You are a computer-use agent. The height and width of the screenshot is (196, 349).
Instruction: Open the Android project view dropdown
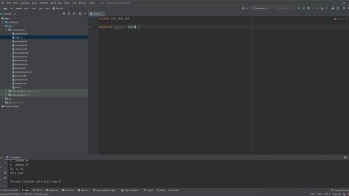point(9,14)
